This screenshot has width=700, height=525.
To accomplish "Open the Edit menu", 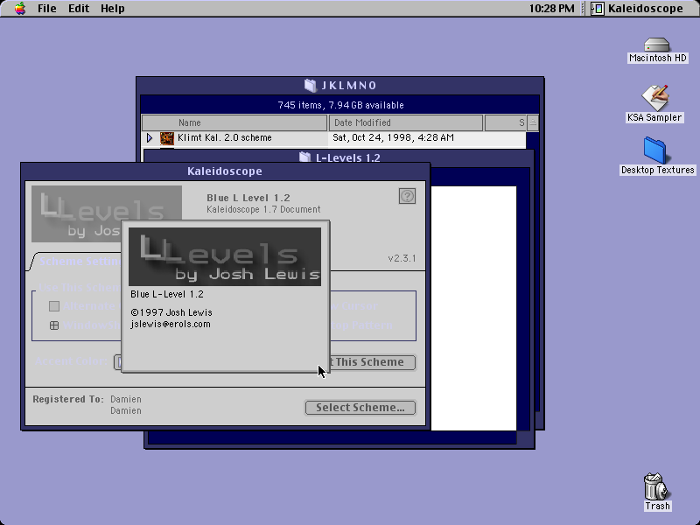I will 79,9.
